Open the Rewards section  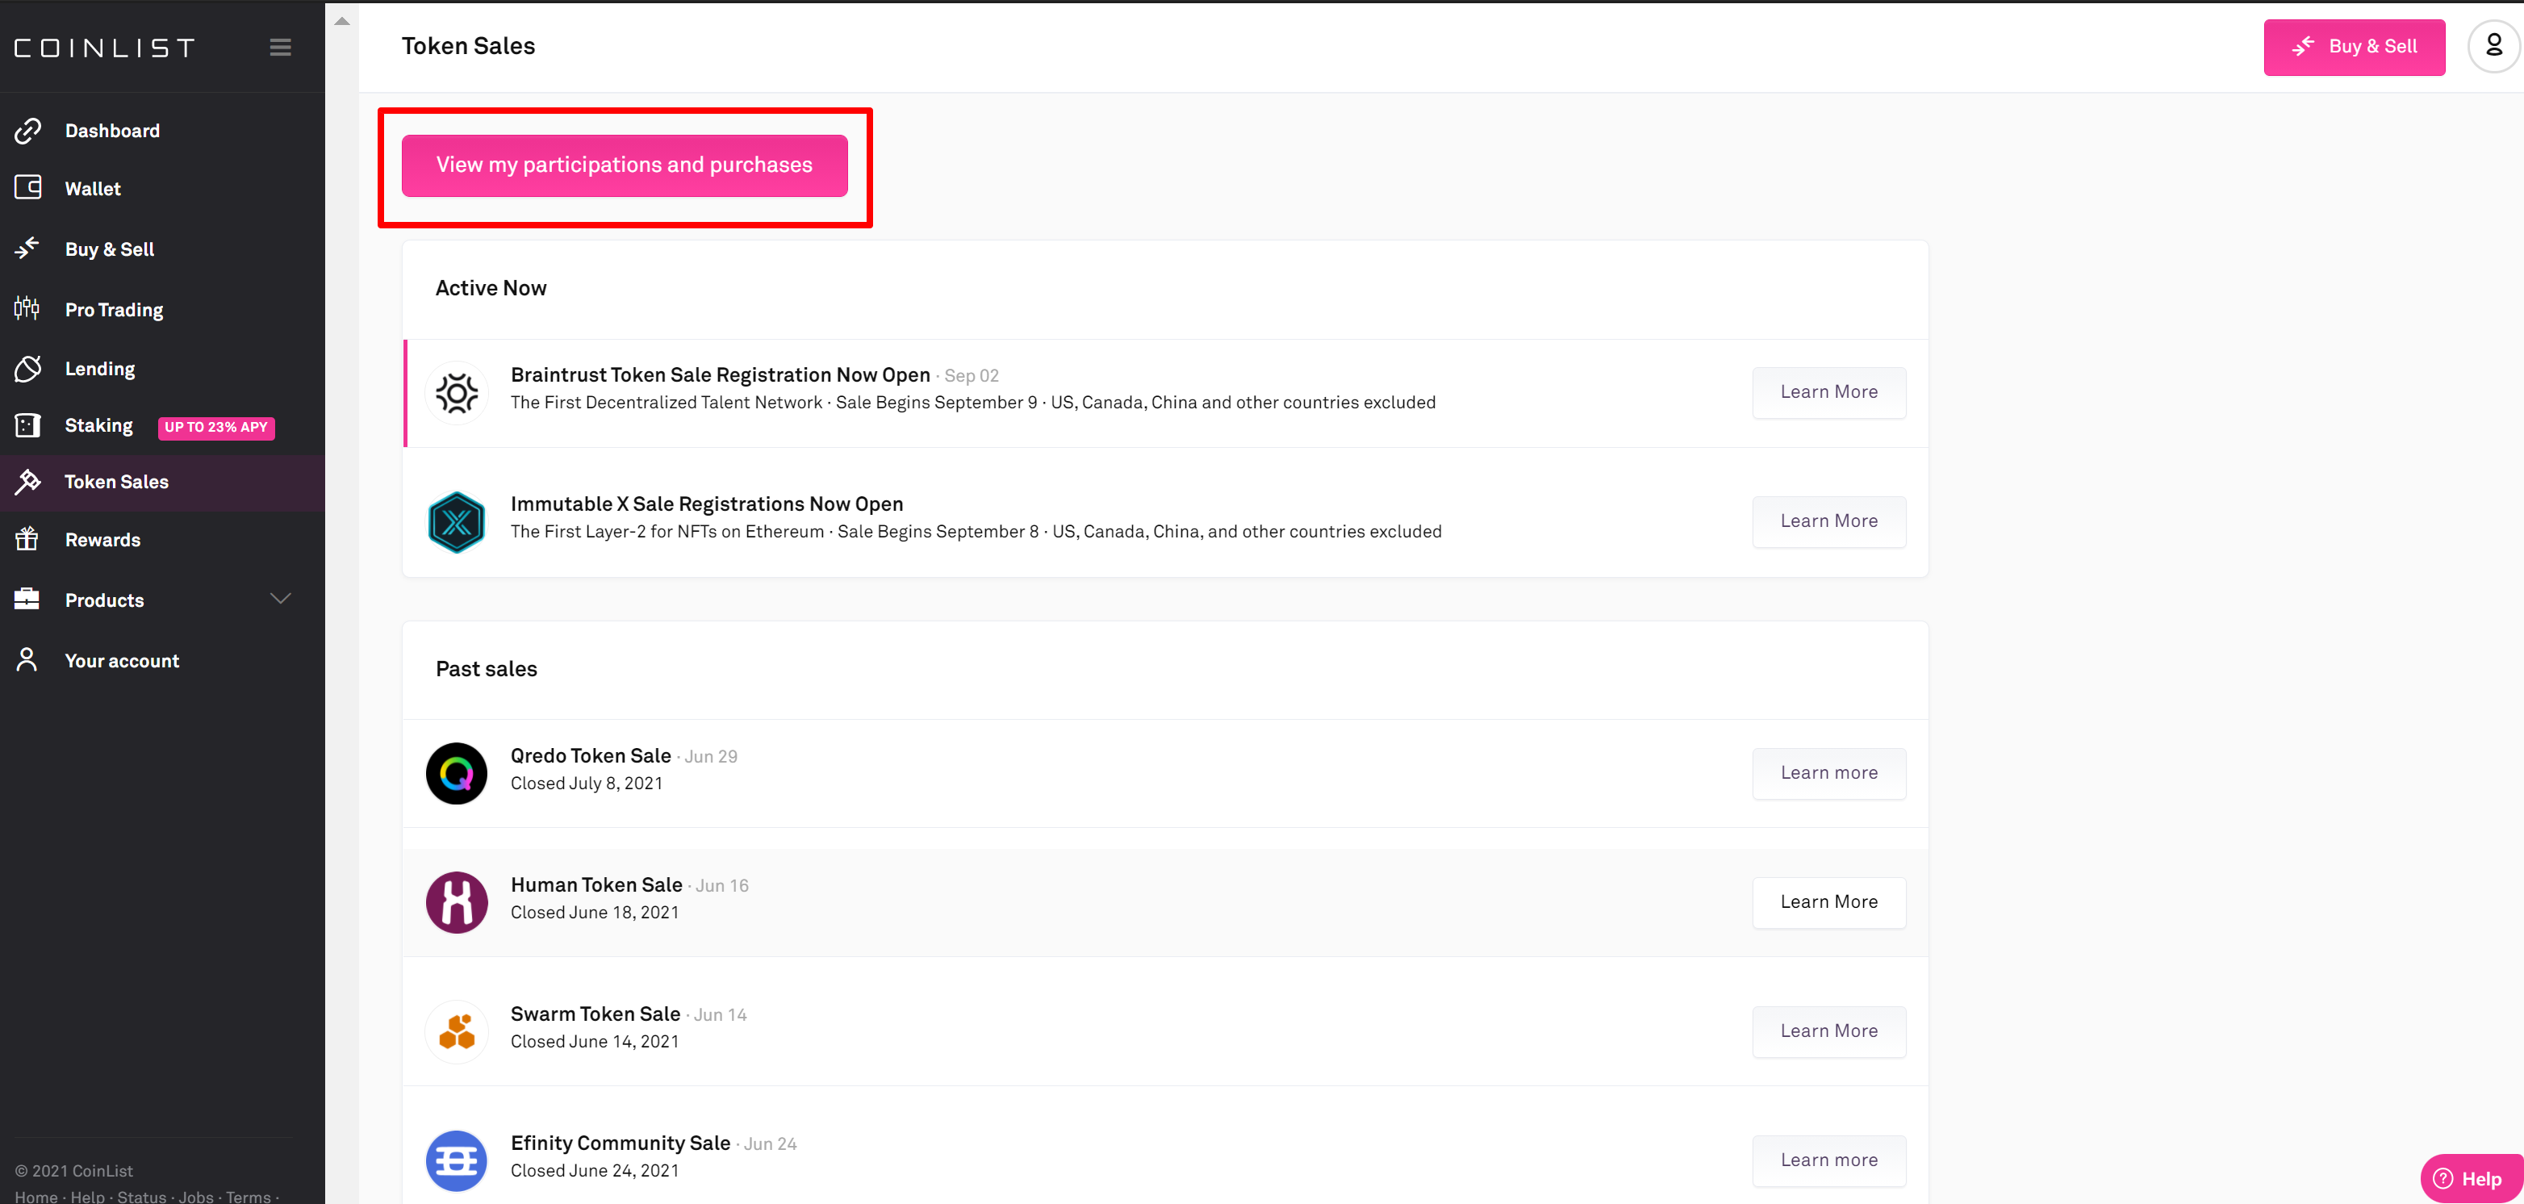pos(102,540)
